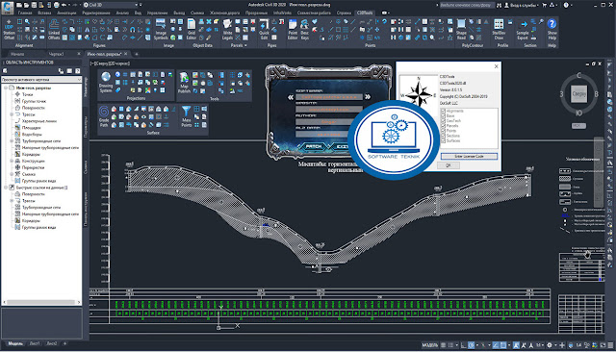This screenshot has width=616, height=352.
Task: Save drawing using quick access toolbar
Action: (35, 5)
